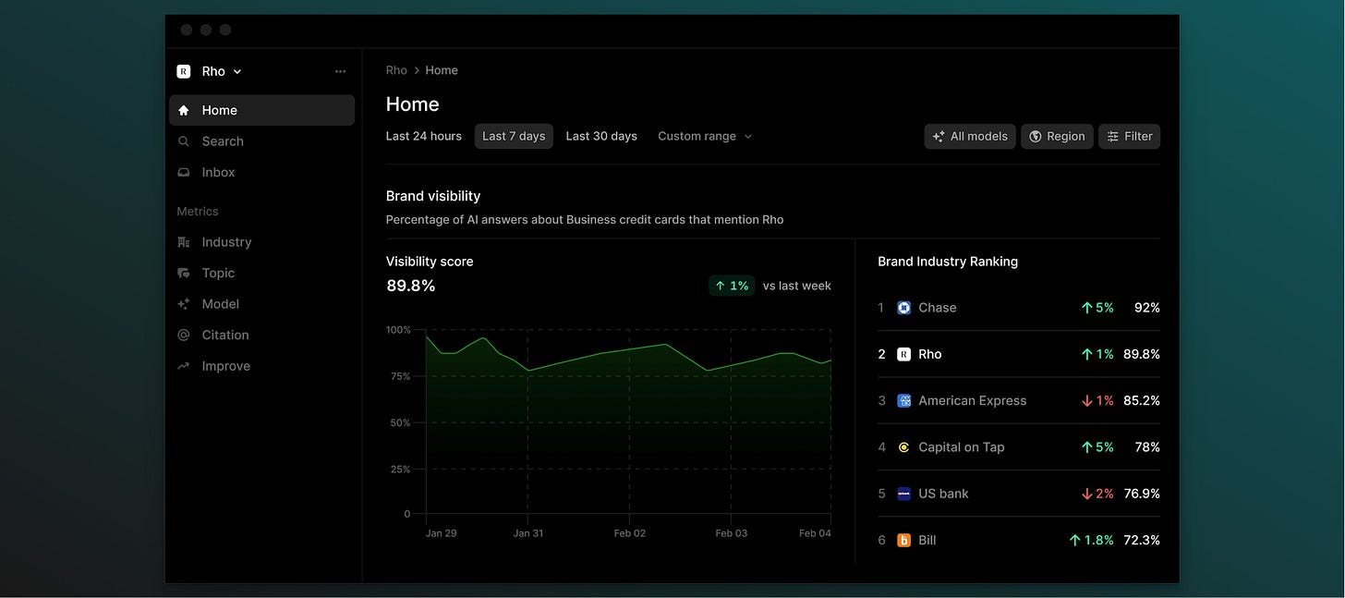Image resolution: width=1345 pixels, height=598 pixels.
Task: Click the 76.9% score for US bank
Action: pyautogui.click(x=1142, y=494)
